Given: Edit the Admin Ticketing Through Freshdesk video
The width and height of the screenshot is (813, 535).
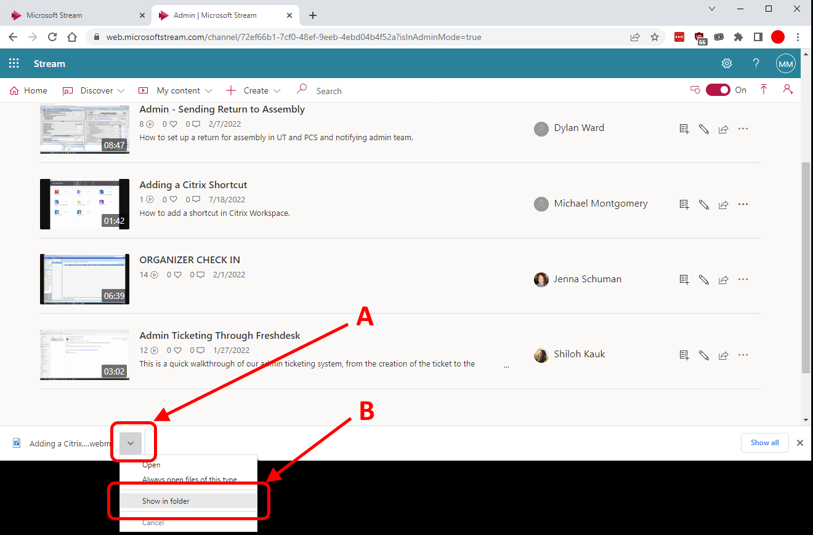Looking at the screenshot, I should pyautogui.click(x=704, y=355).
